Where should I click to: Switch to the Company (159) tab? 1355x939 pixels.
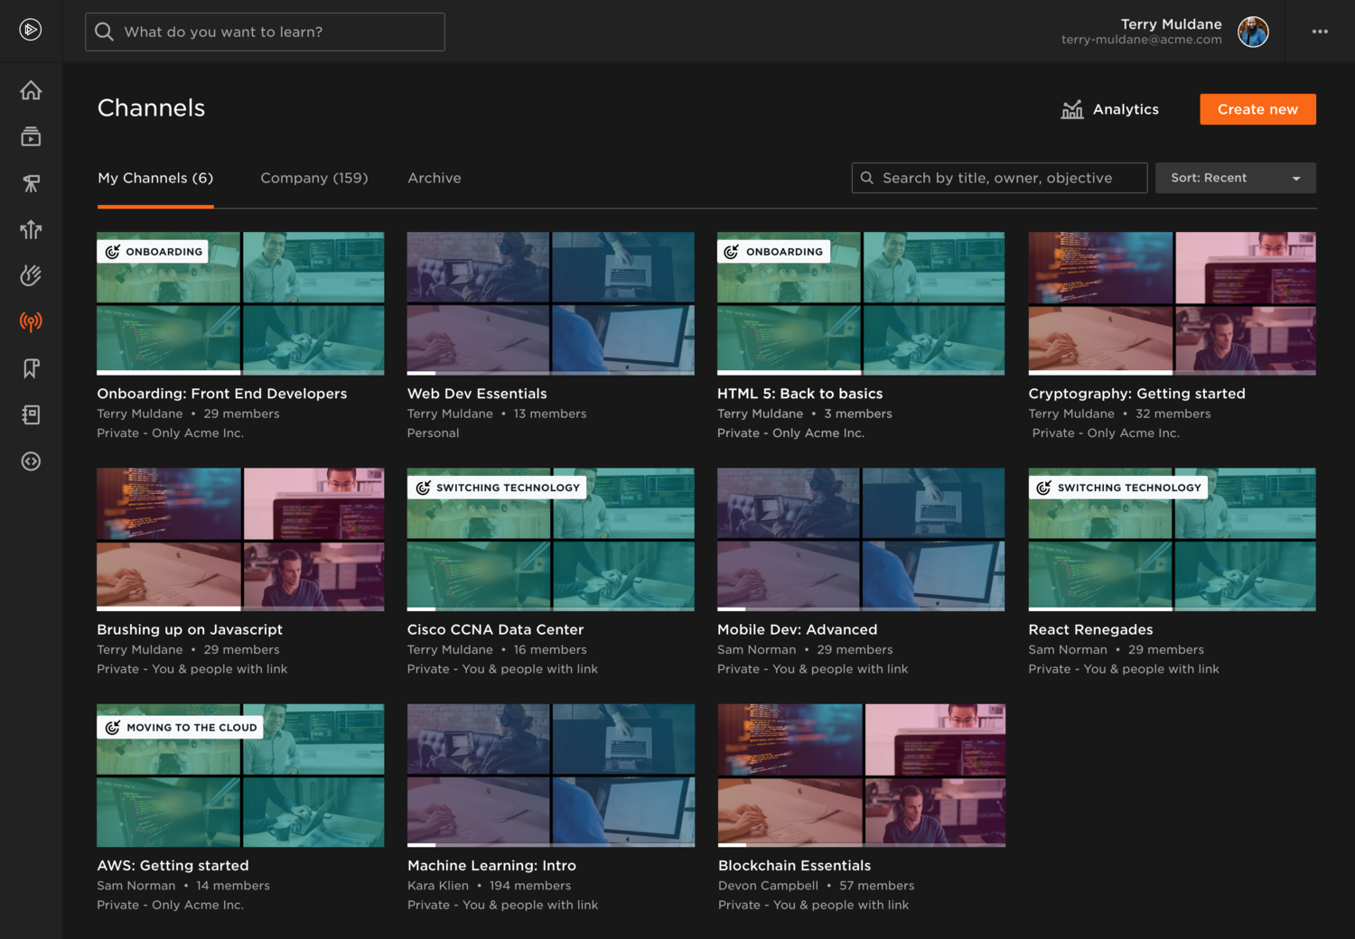[x=313, y=178]
